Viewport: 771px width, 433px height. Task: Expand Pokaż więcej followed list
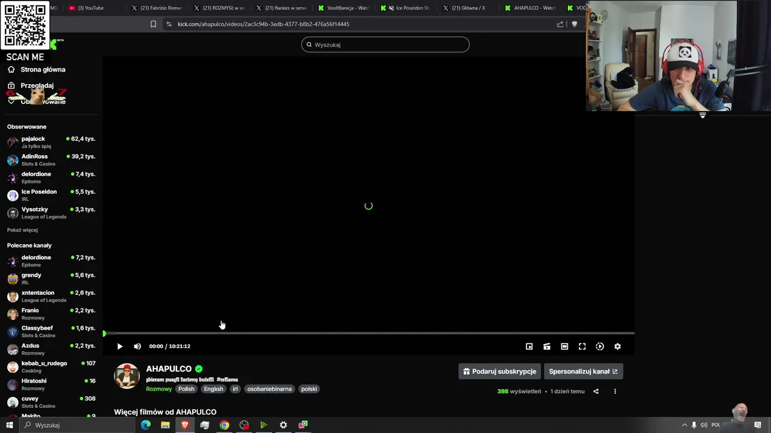pyautogui.click(x=22, y=230)
